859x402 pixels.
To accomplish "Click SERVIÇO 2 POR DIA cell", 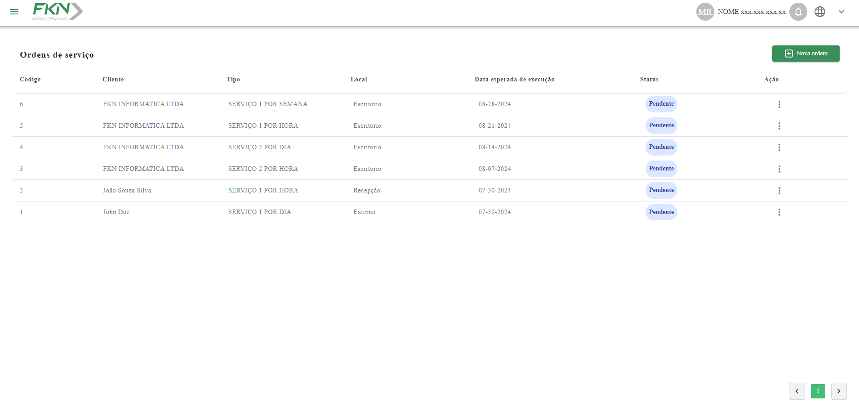I will (260, 147).
